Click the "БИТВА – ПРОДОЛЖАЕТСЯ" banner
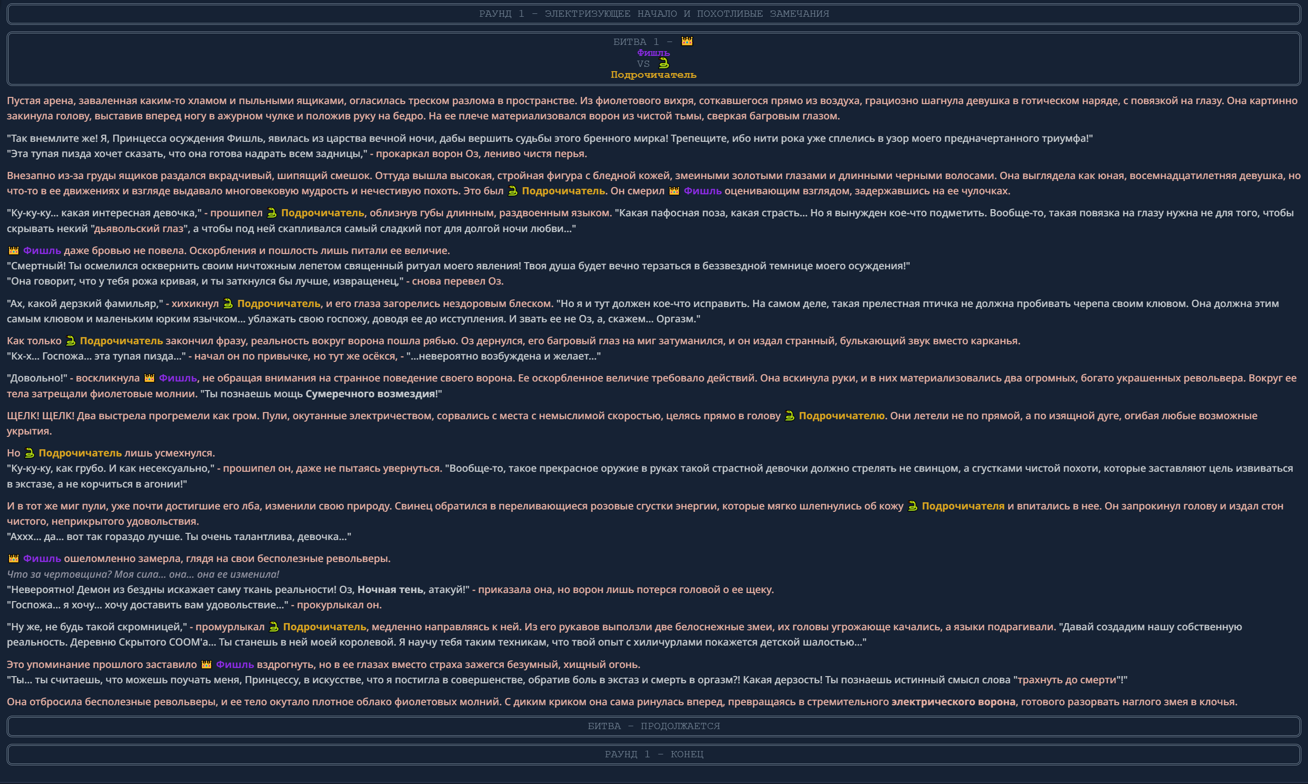Viewport: 1308px width, 784px height. point(654,726)
